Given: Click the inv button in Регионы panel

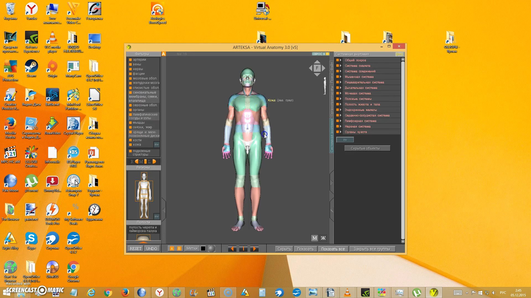Looking at the screenshot, I should pos(157,216).
